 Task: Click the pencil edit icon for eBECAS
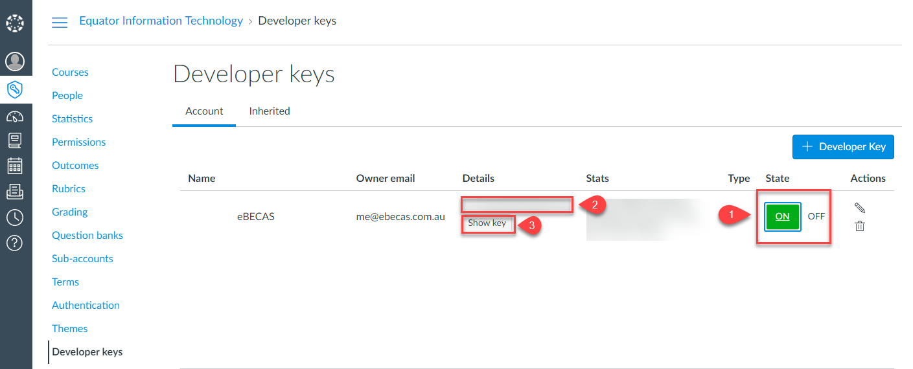click(x=860, y=208)
